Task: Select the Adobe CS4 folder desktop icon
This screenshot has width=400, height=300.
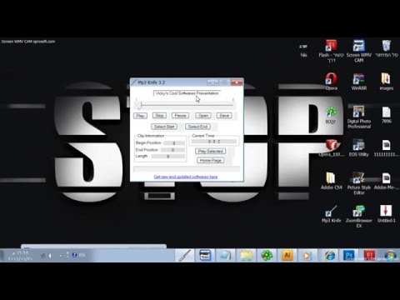Action: coord(331,181)
